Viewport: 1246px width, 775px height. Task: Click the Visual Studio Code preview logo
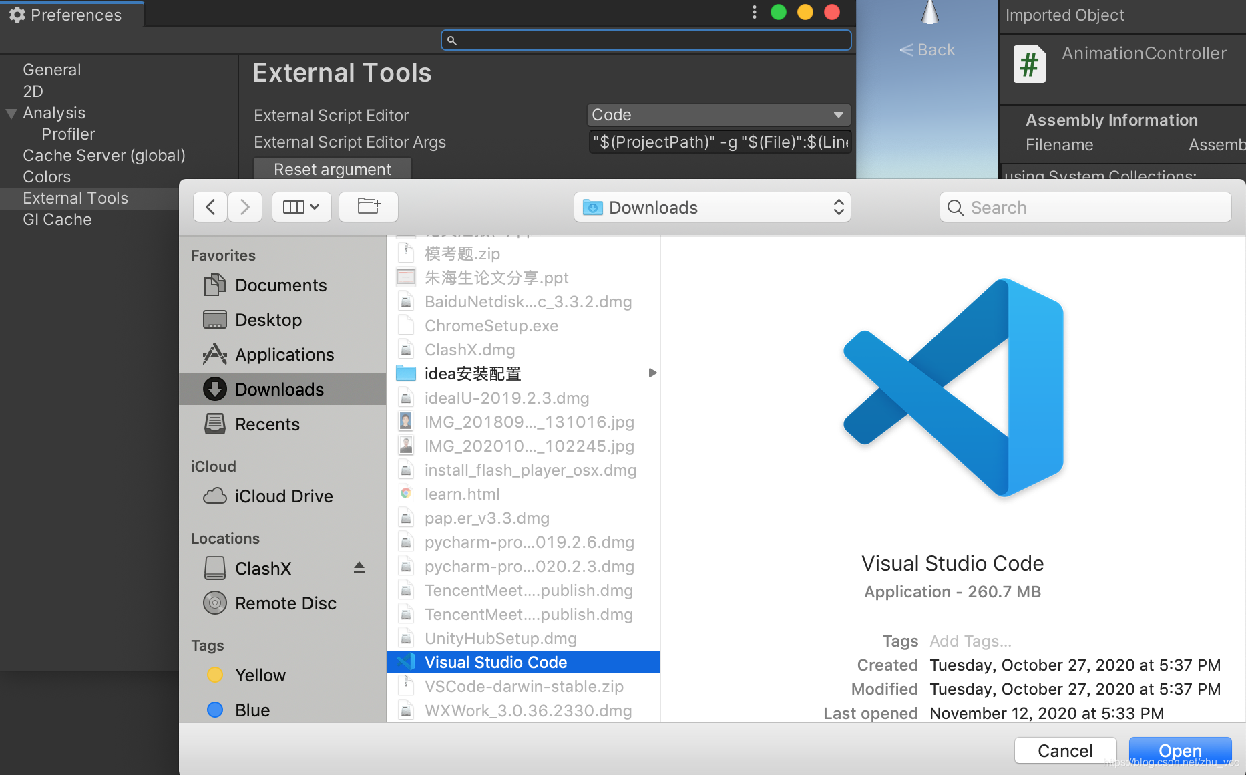pyautogui.click(x=953, y=387)
